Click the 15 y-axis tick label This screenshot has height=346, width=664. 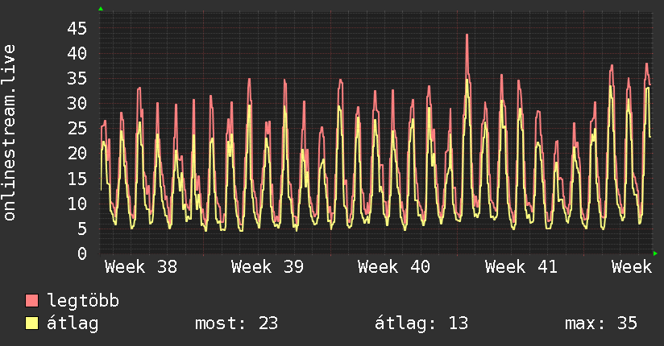pyautogui.click(x=77, y=179)
